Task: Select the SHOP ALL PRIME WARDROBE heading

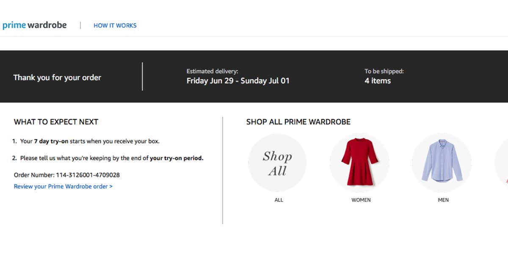Action: [x=298, y=121]
